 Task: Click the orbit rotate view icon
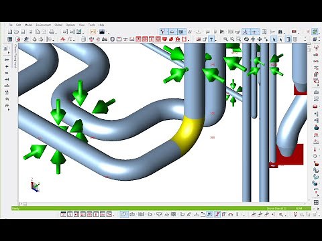(246, 39)
